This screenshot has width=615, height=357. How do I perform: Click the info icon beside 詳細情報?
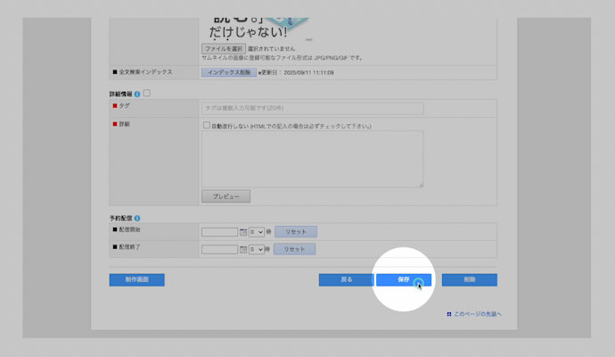[137, 94]
